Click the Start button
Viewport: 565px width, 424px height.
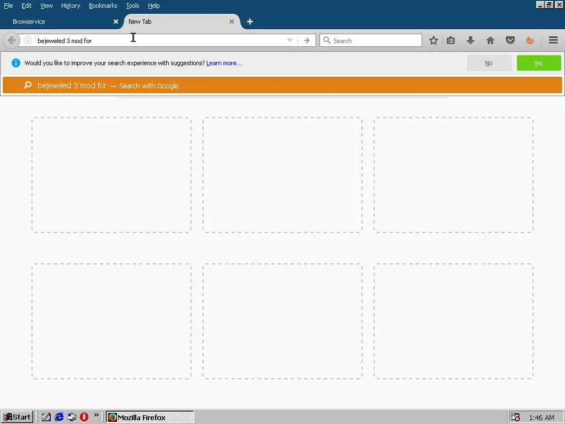tap(17, 417)
